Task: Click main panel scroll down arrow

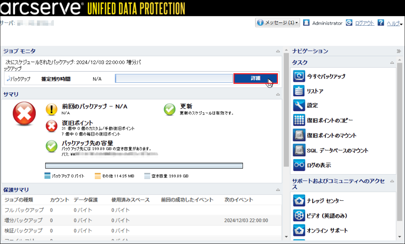Action: [x=286, y=237]
